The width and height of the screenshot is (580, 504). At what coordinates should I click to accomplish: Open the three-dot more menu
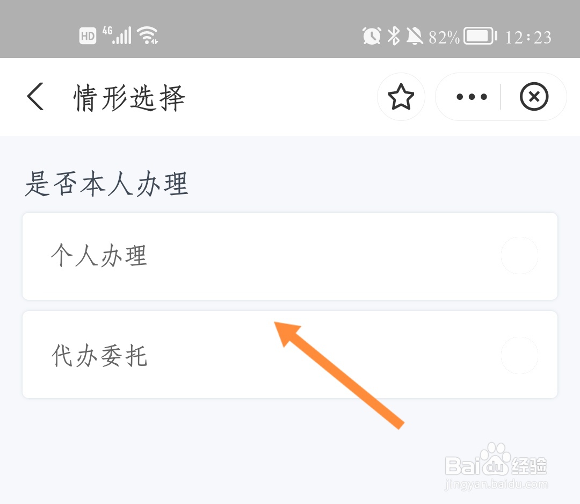click(472, 97)
